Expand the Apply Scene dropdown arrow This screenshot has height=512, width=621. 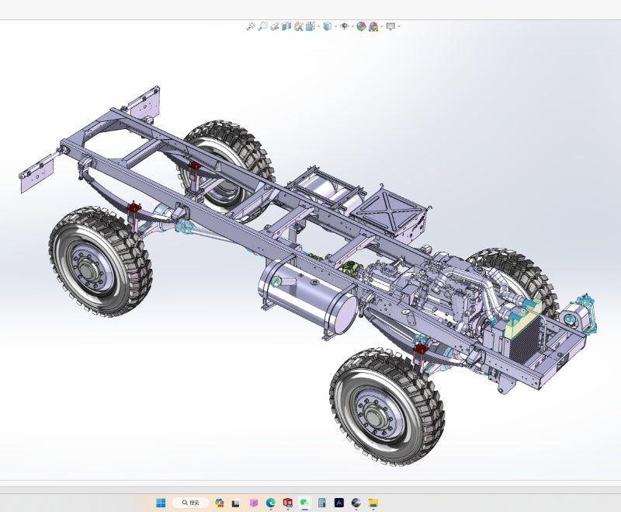(381, 26)
